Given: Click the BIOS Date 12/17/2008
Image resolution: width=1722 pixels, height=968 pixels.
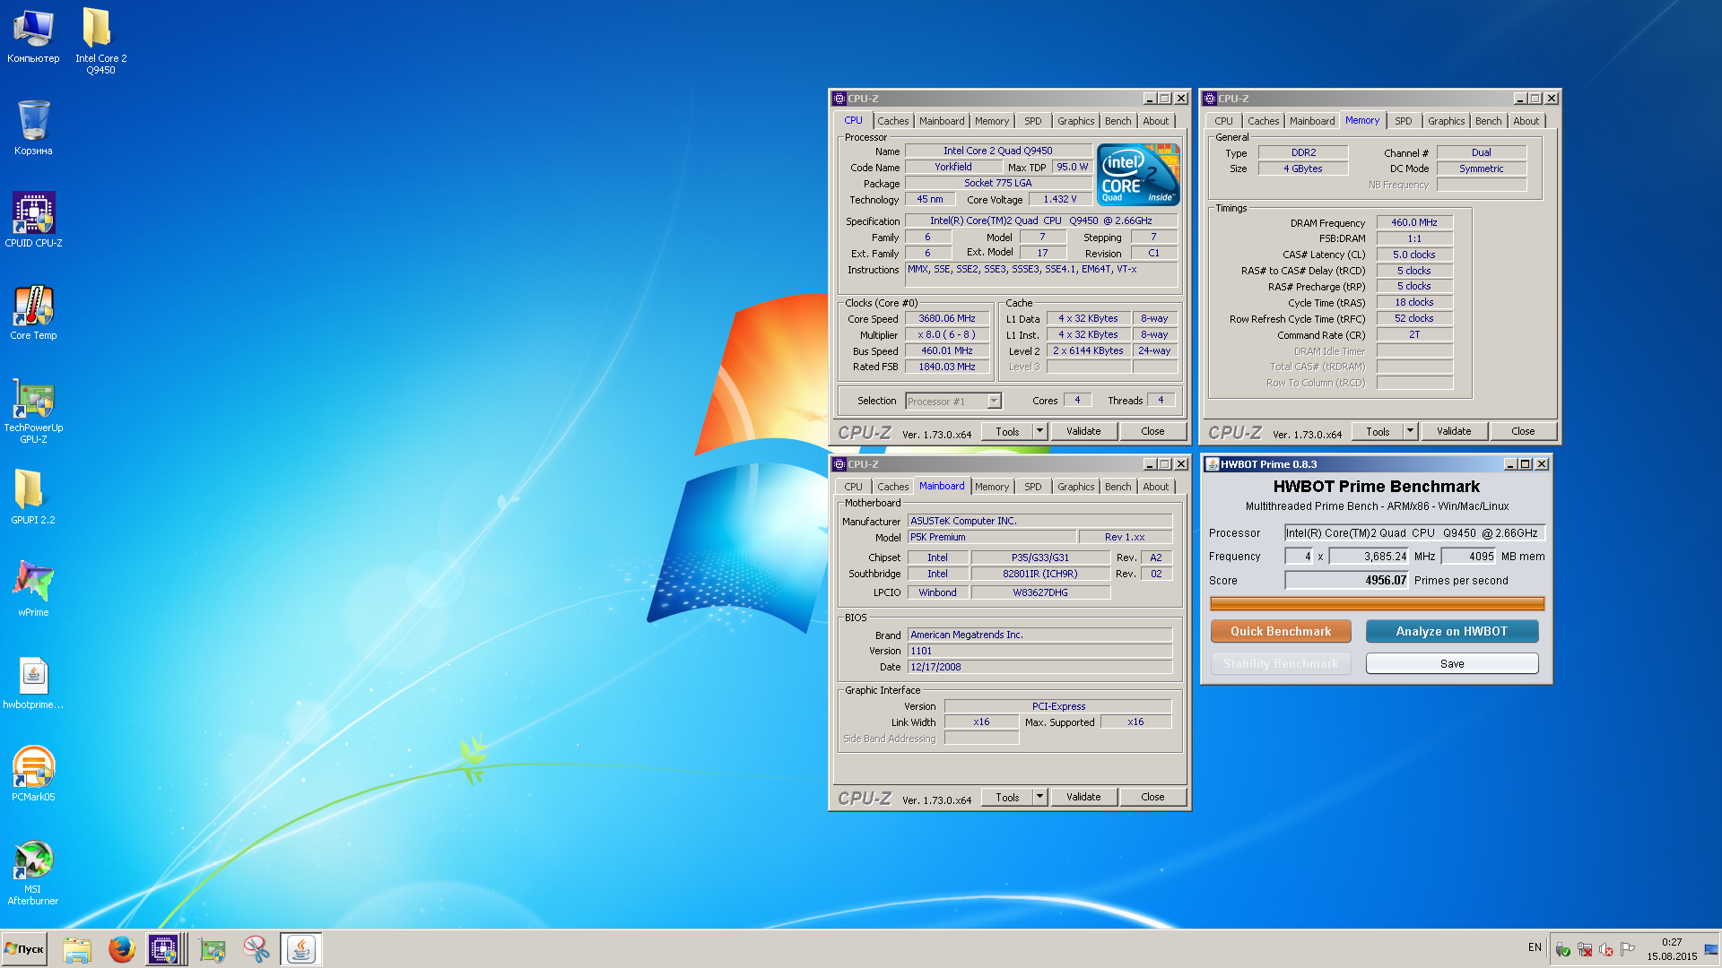Looking at the screenshot, I should tap(1039, 667).
